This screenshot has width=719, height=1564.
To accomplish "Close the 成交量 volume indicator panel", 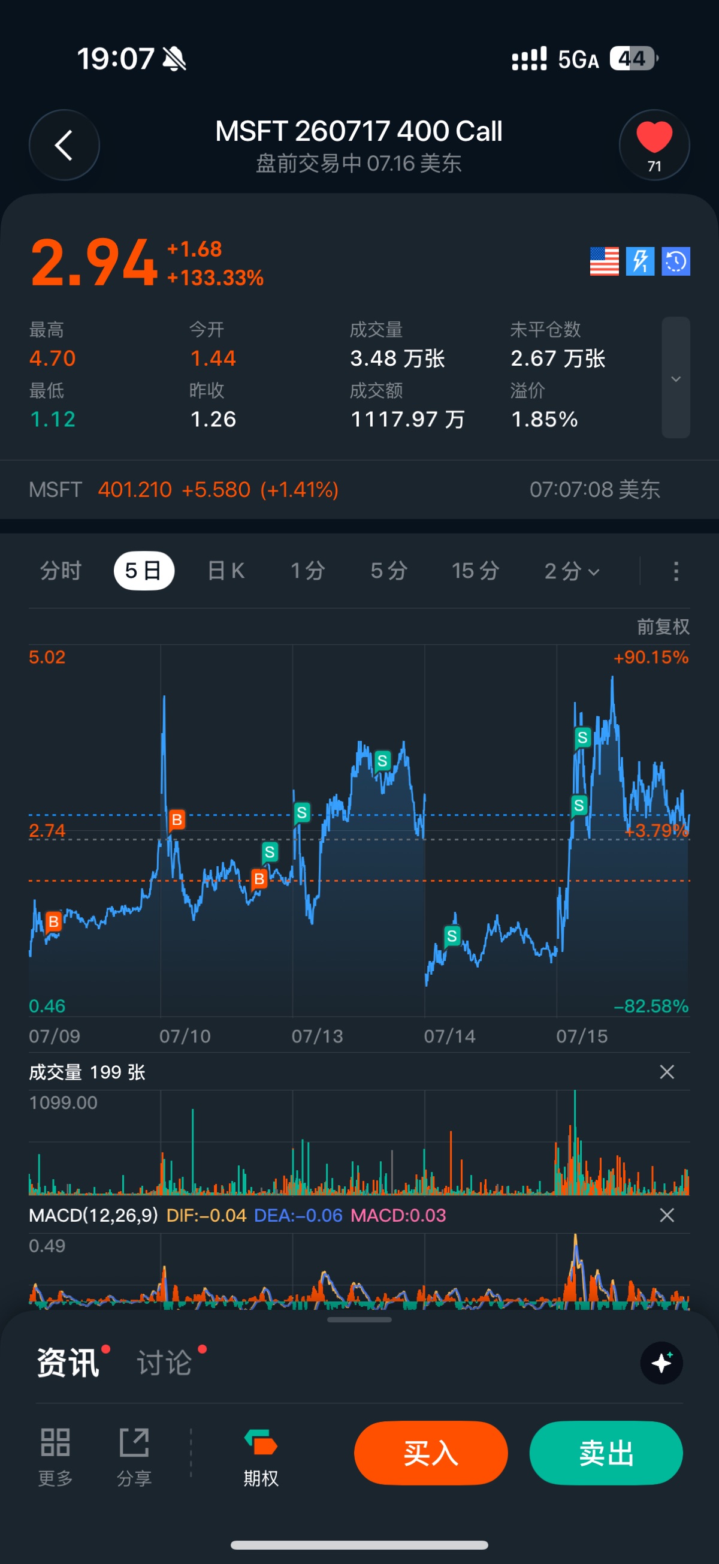I will [667, 1072].
